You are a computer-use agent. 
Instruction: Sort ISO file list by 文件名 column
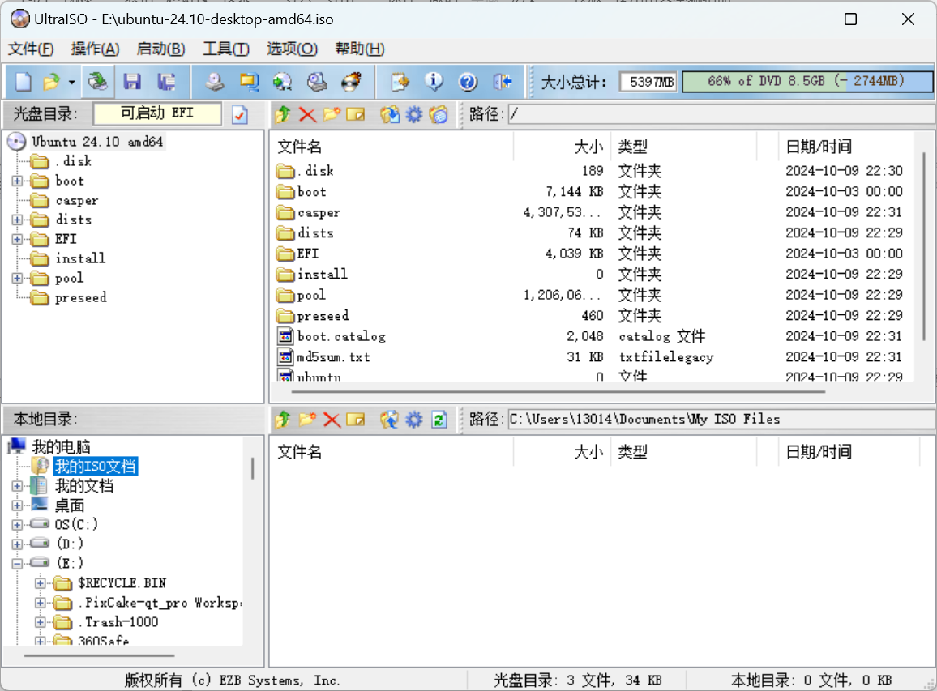392,147
